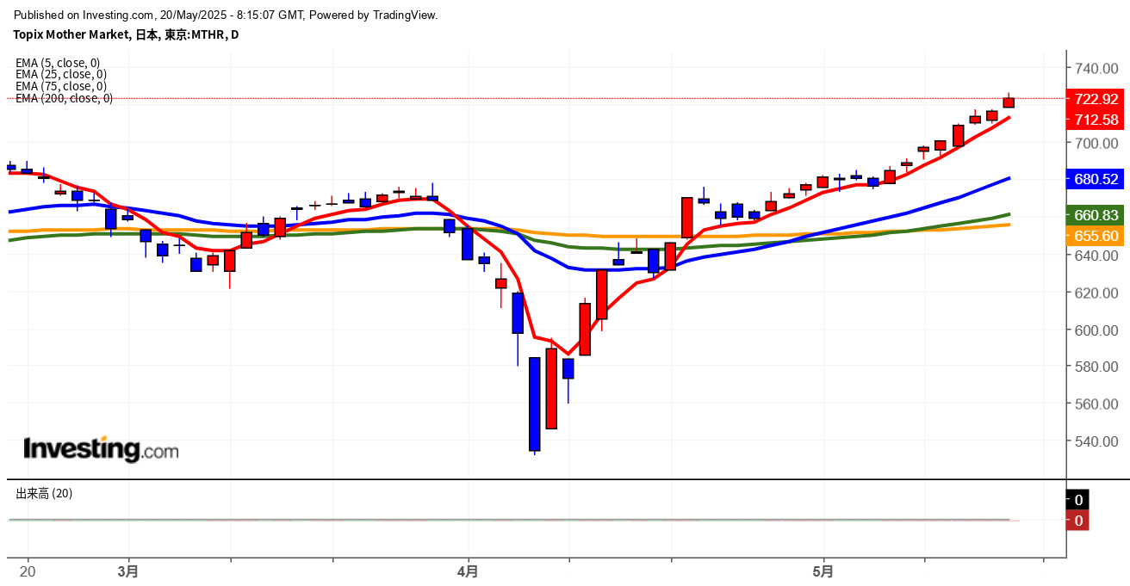Click the 700.00 price axis label
The image size is (1130, 586).
(1096, 143)
